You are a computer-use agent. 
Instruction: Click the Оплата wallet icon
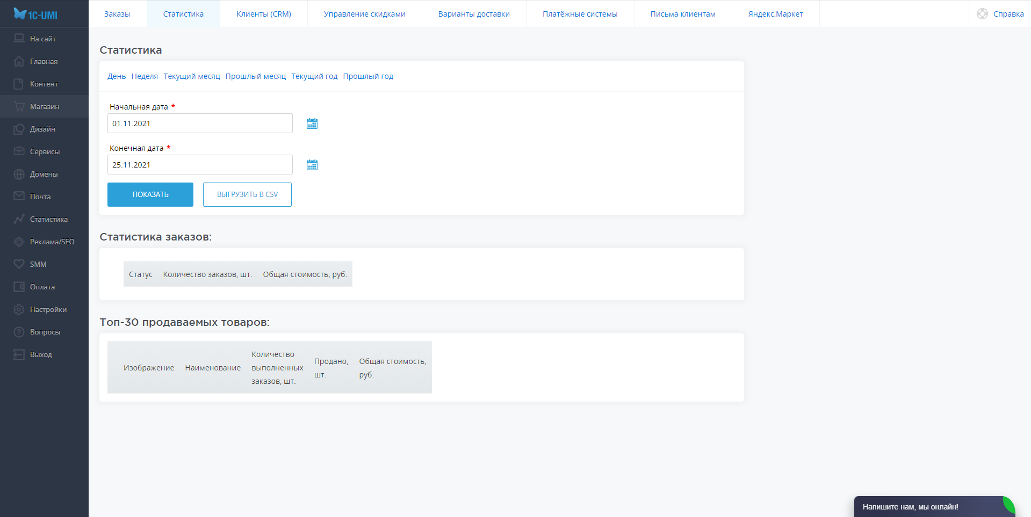[x=19, y=287]
